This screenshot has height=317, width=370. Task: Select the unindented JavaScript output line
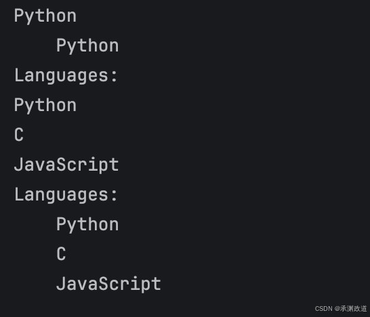tap(66, 165)
